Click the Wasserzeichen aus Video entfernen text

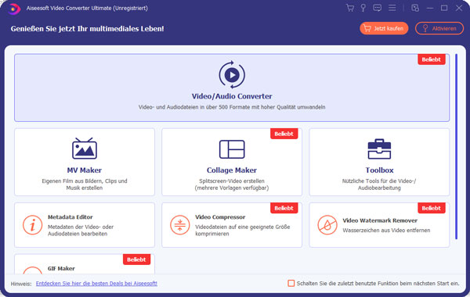pos(386,231)
